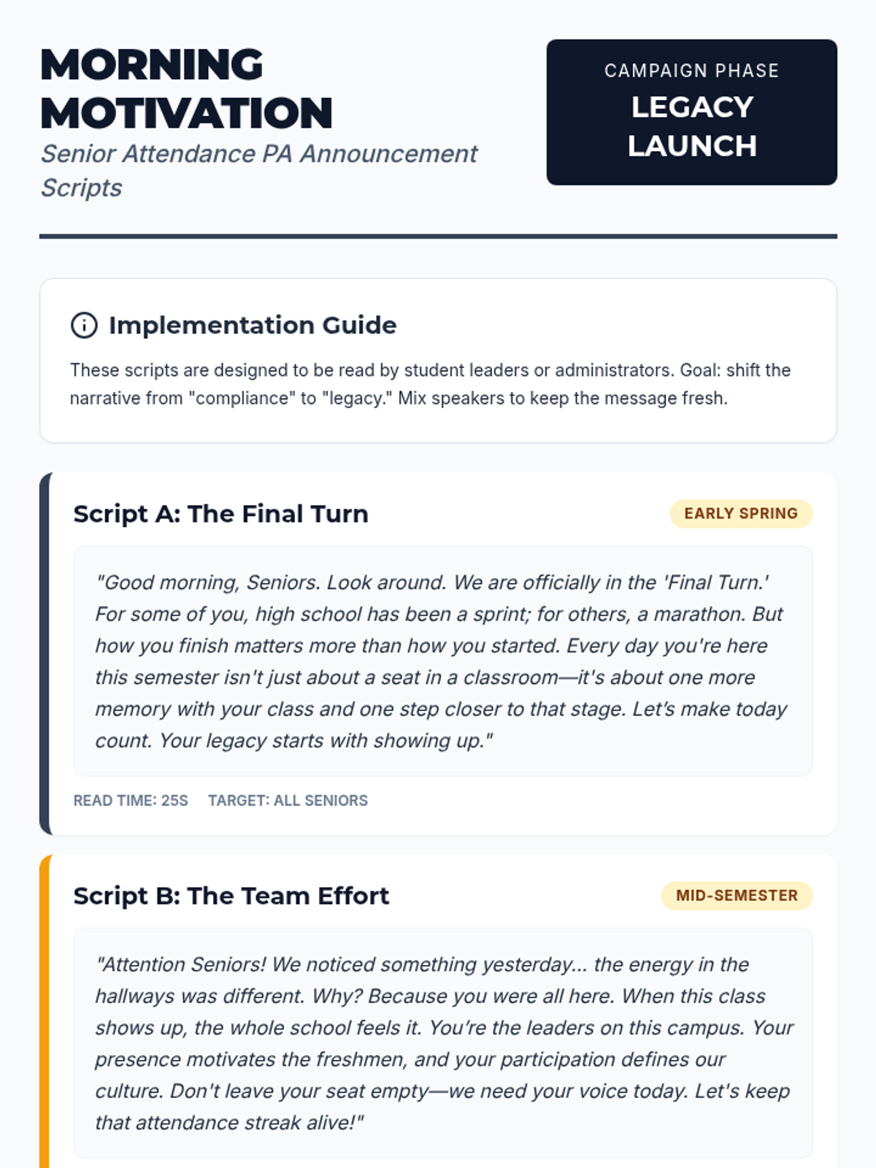Click the READ TIME: 25S label
This screenshot has width=876, height=1168.
131,800
